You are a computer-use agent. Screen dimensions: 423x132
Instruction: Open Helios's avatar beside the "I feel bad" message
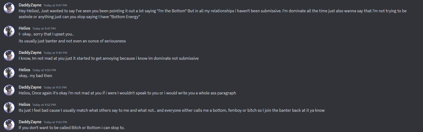click(x=9, y=107)
